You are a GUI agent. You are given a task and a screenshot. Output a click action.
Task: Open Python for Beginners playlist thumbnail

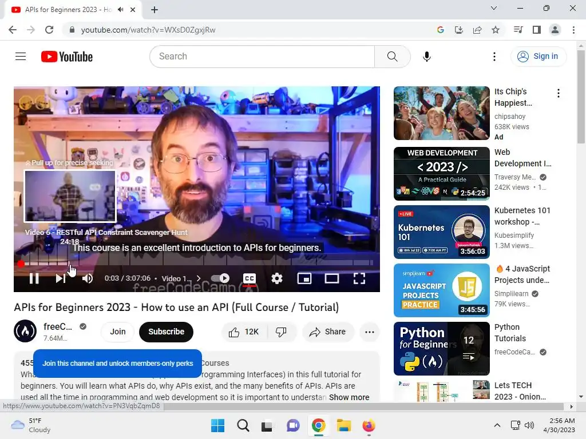[441, 349]
